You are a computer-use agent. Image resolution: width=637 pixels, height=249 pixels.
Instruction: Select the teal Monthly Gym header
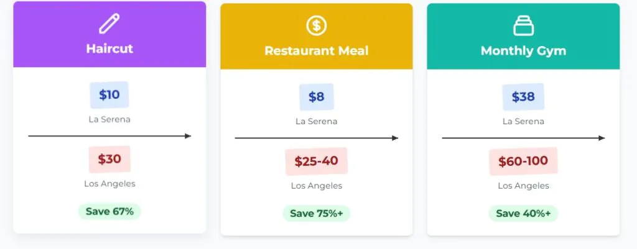(x=523, y=37)
